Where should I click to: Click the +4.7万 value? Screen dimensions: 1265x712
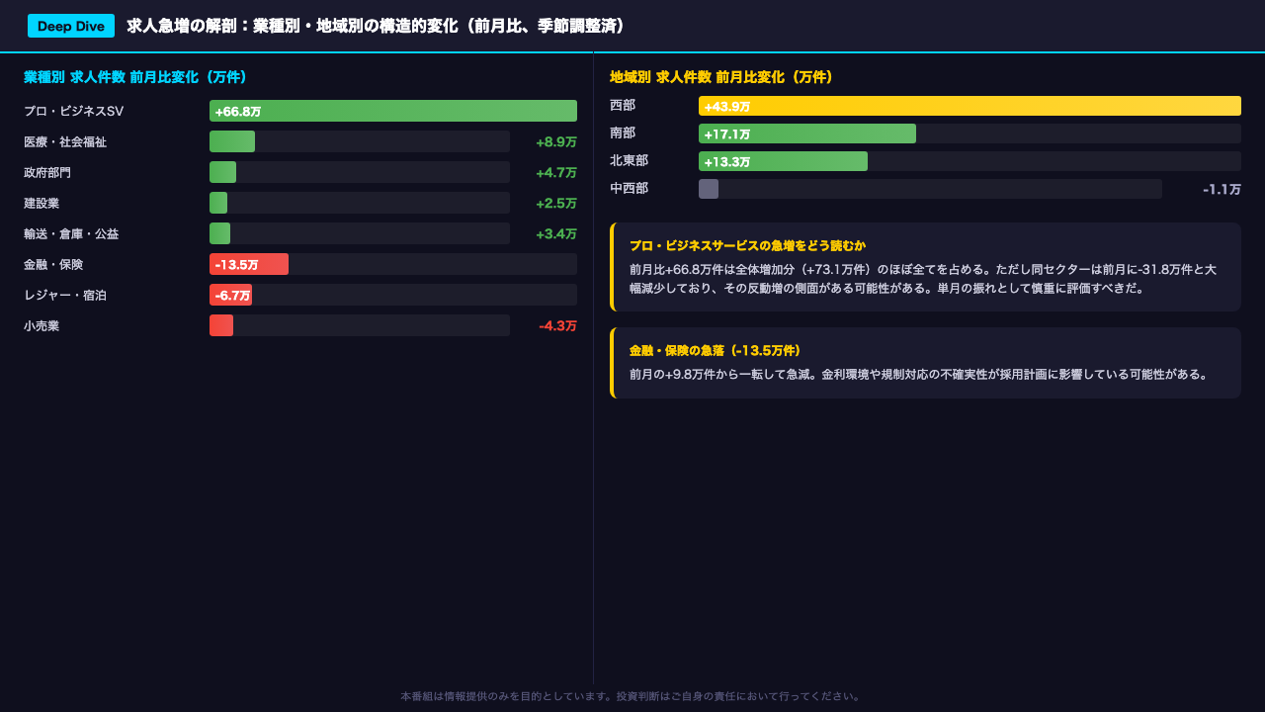coord(556,172)
